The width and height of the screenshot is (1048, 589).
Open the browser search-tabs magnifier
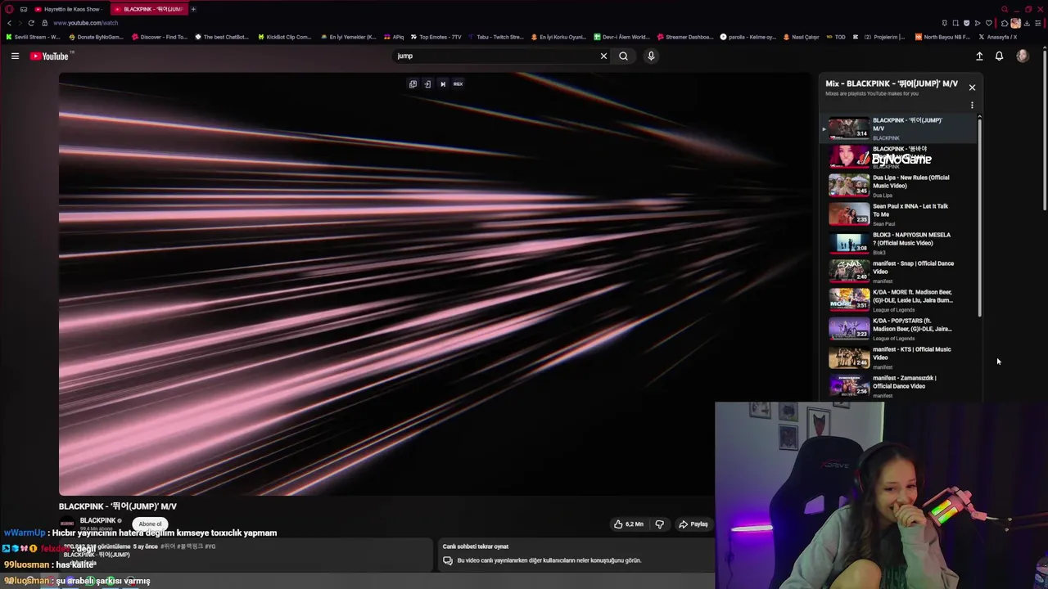[x=1005, y=9]
